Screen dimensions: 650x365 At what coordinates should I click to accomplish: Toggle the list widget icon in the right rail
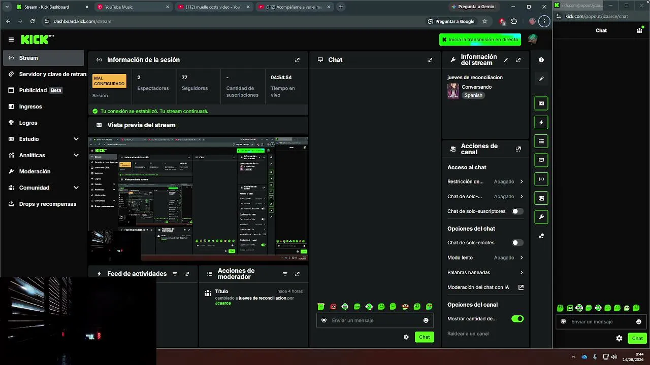tap(541, 141)
